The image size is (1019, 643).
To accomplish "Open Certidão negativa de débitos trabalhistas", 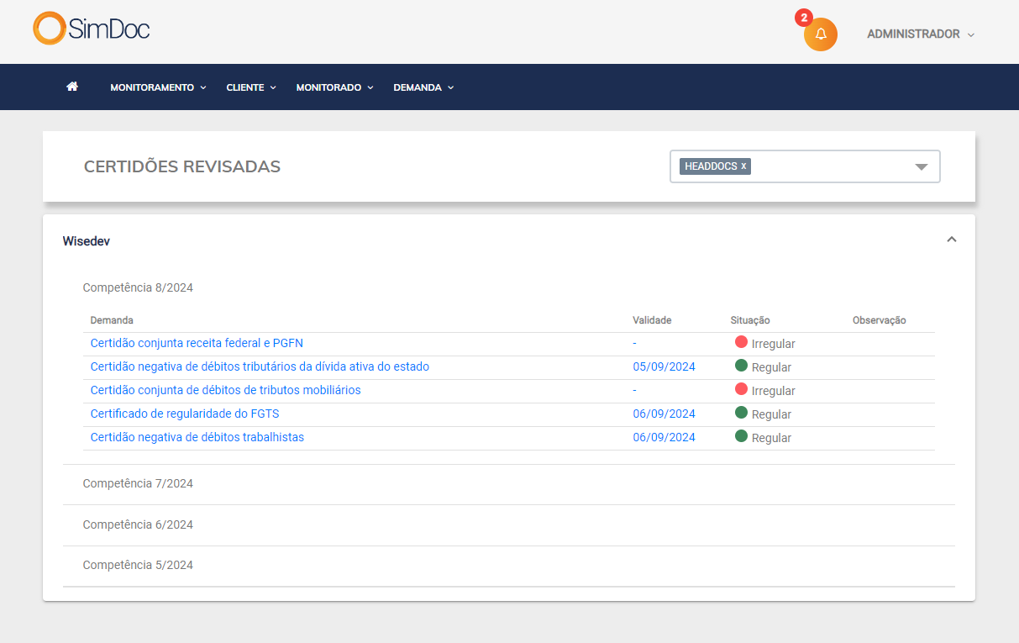I will (x=197, y=437).
